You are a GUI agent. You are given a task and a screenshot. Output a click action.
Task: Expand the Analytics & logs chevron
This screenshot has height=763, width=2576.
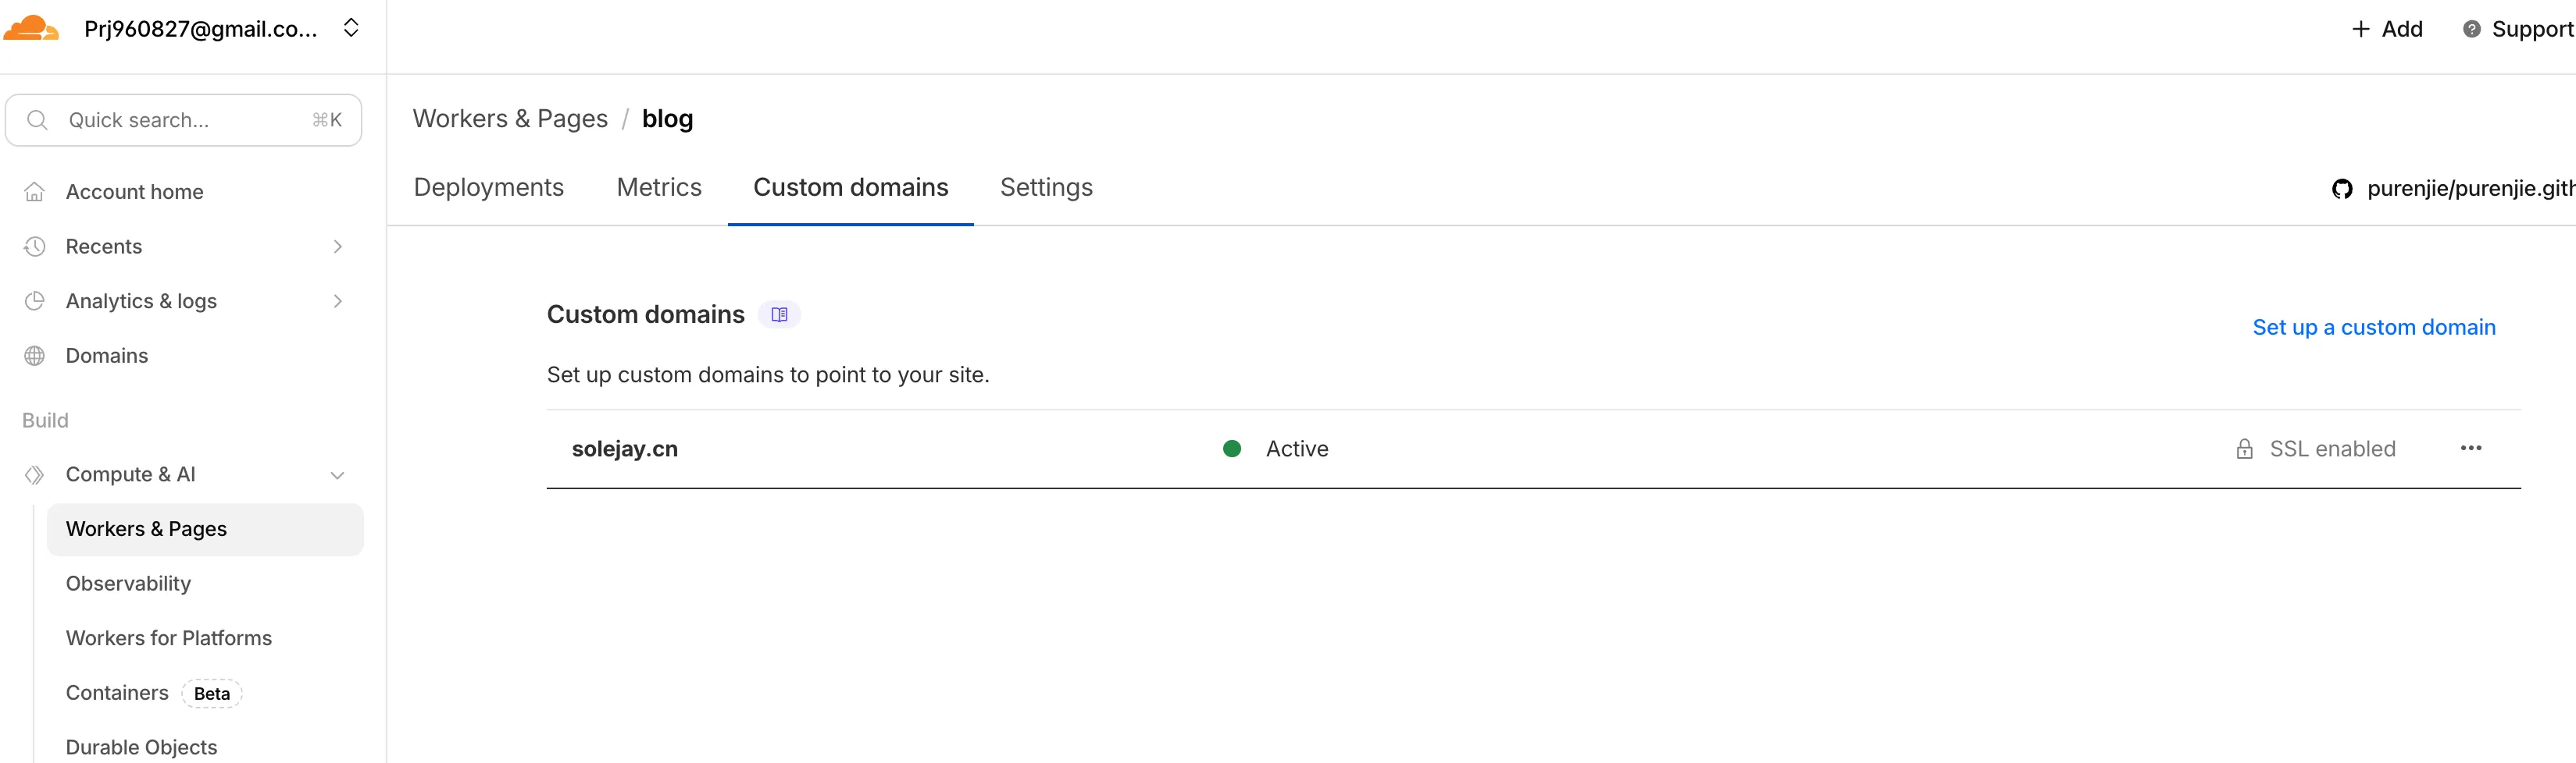(x=338, y=302)
